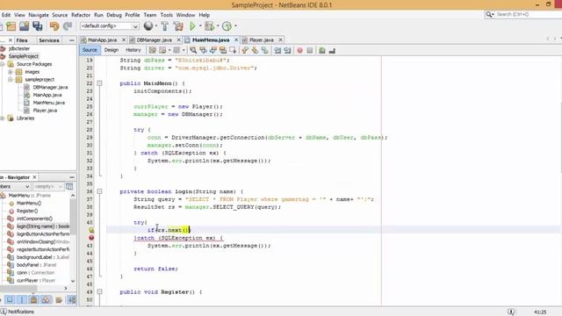Close the MainApp.java editor tab
Screen dimensions: 562x316
point(124,39)
